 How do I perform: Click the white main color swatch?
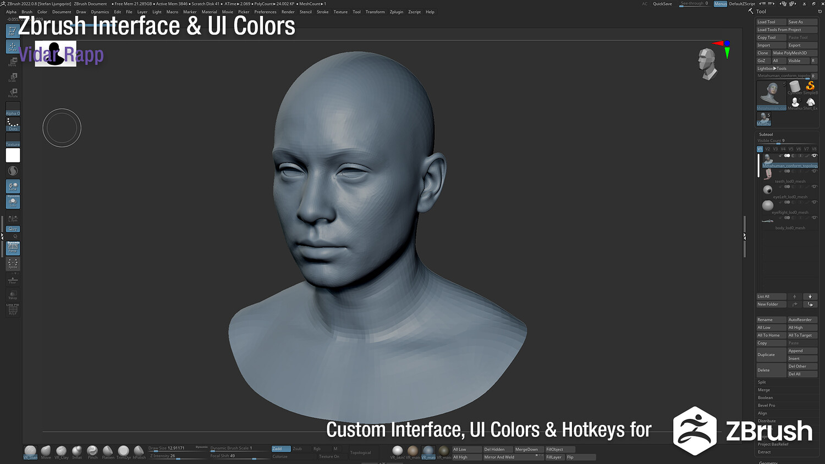coord(13,156)
